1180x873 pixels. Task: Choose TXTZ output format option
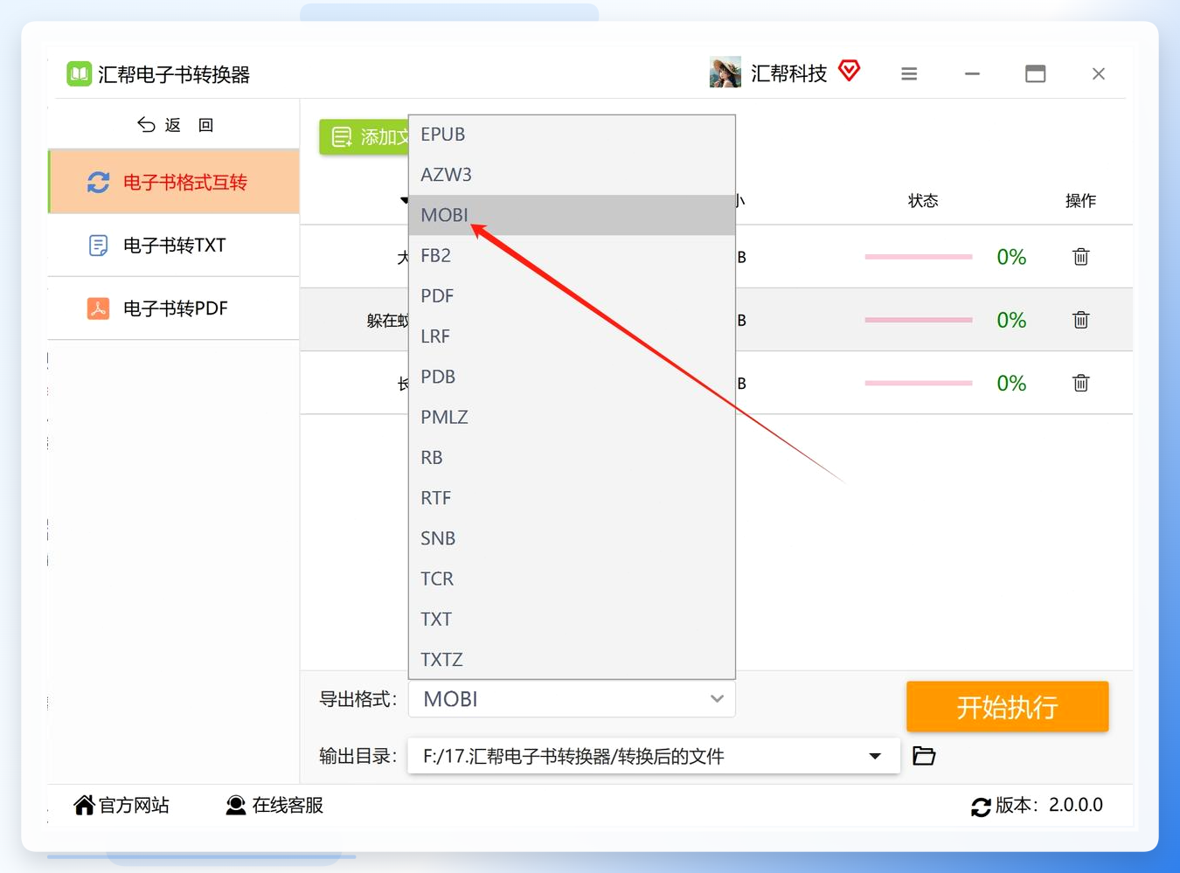572,659
